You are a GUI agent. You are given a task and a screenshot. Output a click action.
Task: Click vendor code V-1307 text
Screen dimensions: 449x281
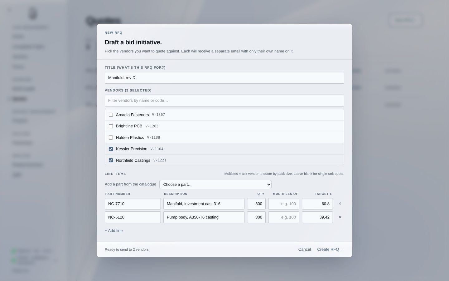158,115
